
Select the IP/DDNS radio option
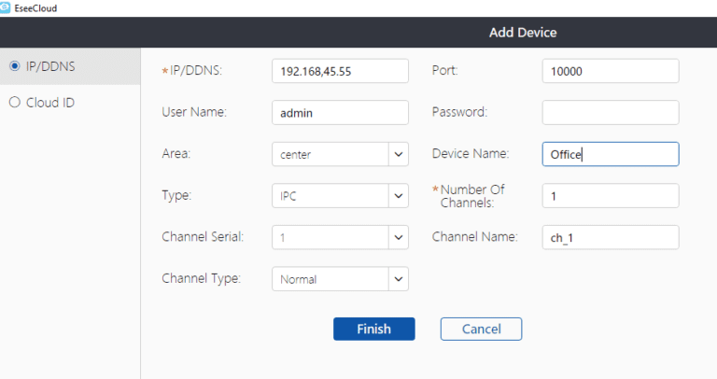pos(14,65)
